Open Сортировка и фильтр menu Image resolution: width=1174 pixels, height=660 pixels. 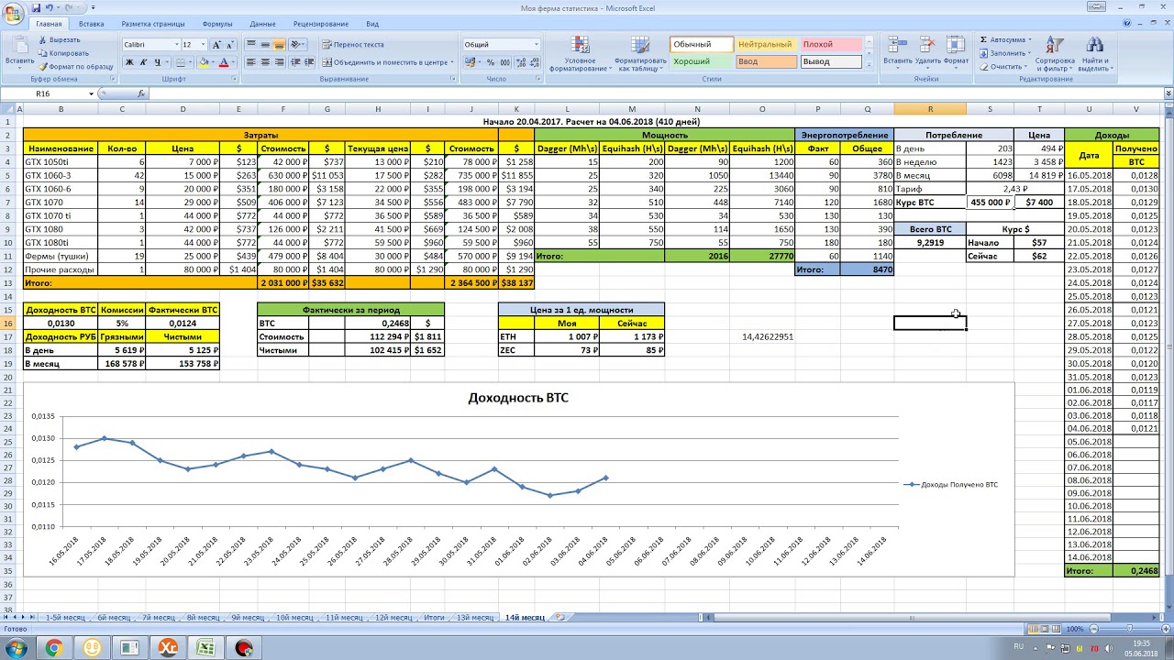click(1055, 53)
